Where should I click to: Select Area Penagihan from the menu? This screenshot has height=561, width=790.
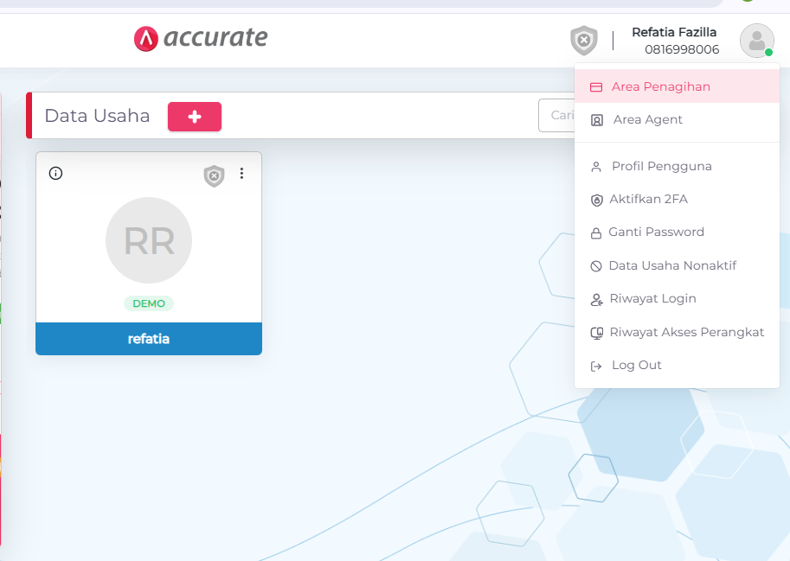point(660,86)
